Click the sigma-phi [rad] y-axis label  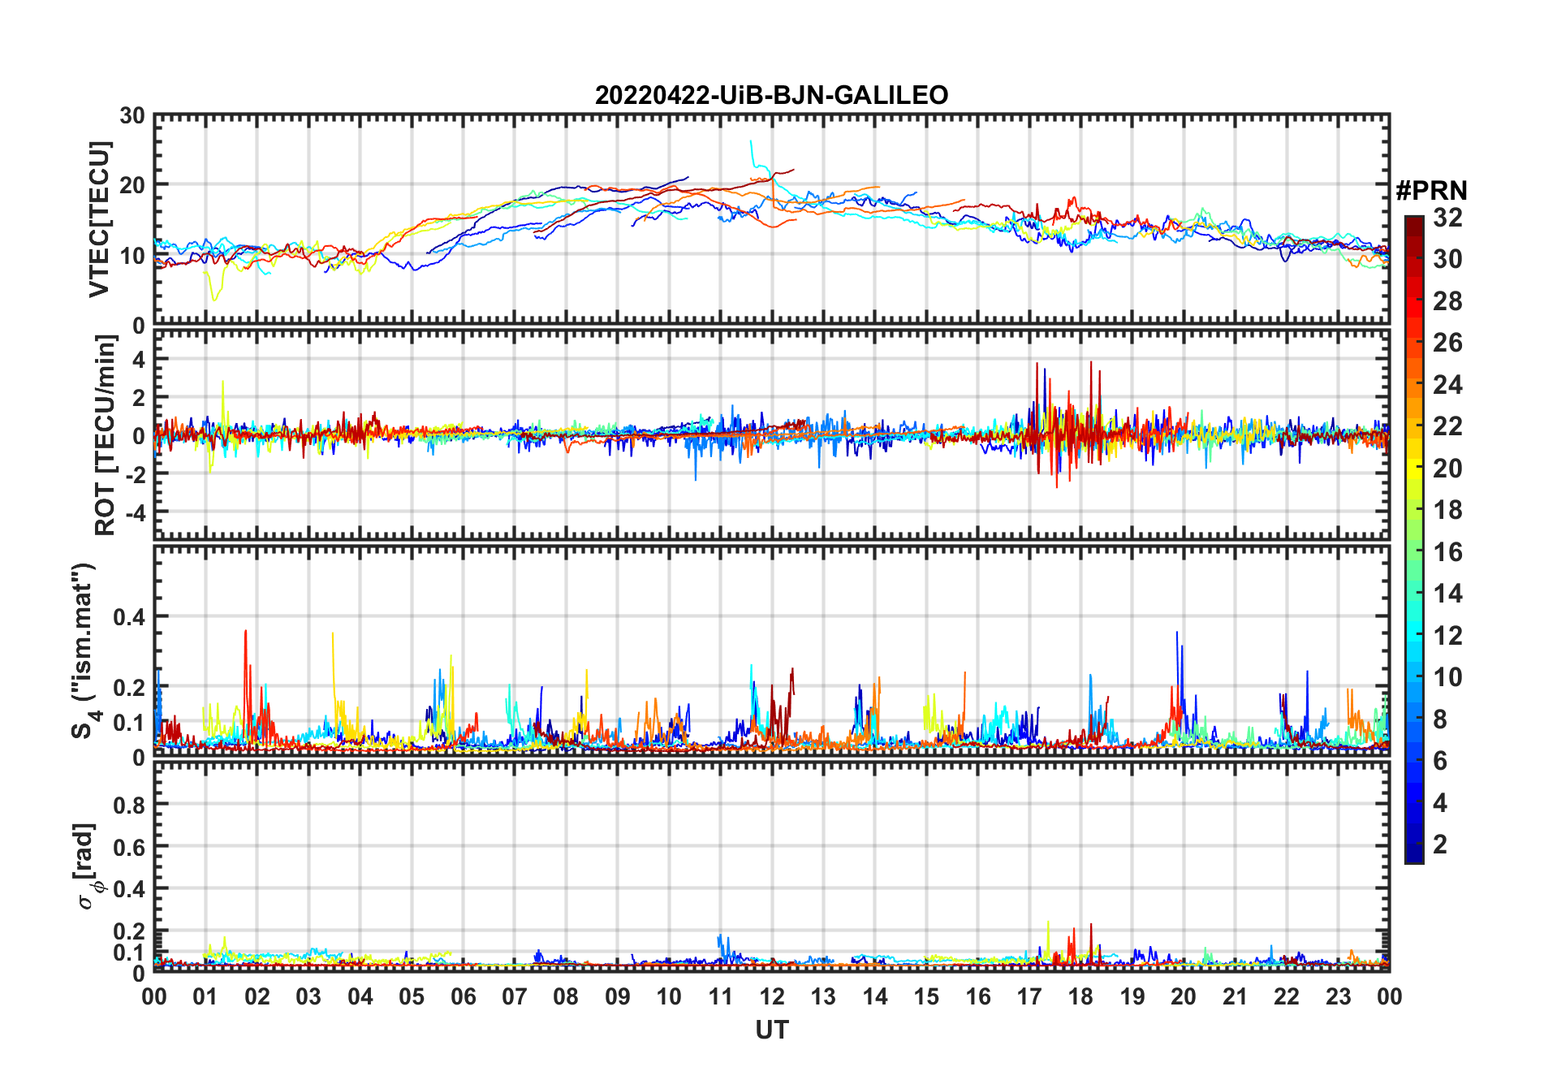coord(87,866)
